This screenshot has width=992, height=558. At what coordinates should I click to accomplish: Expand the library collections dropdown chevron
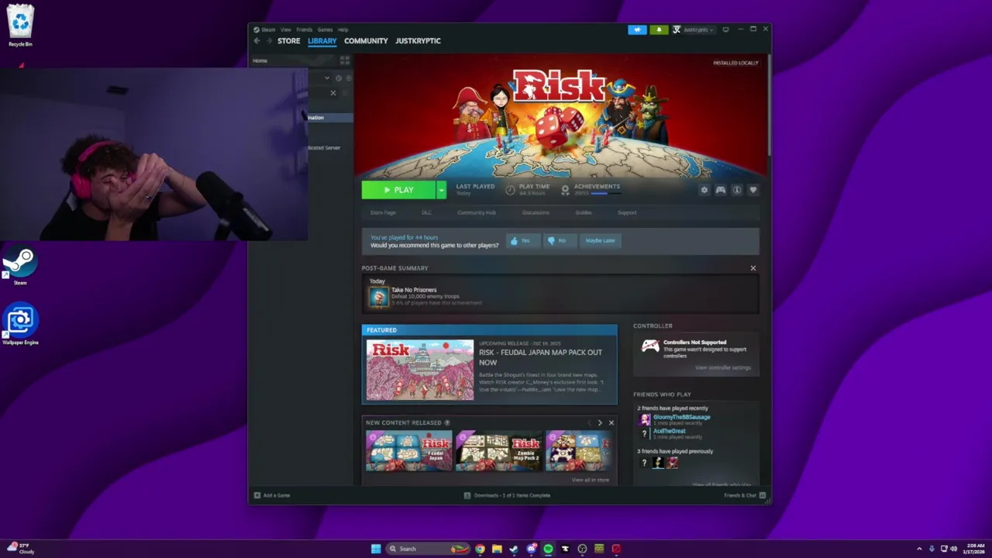click(327, 78)
